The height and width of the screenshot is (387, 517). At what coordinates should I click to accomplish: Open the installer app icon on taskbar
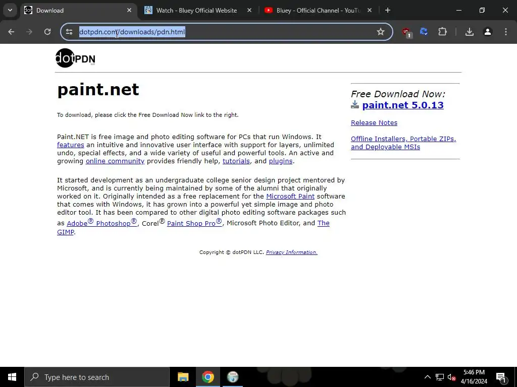[233, 377]
